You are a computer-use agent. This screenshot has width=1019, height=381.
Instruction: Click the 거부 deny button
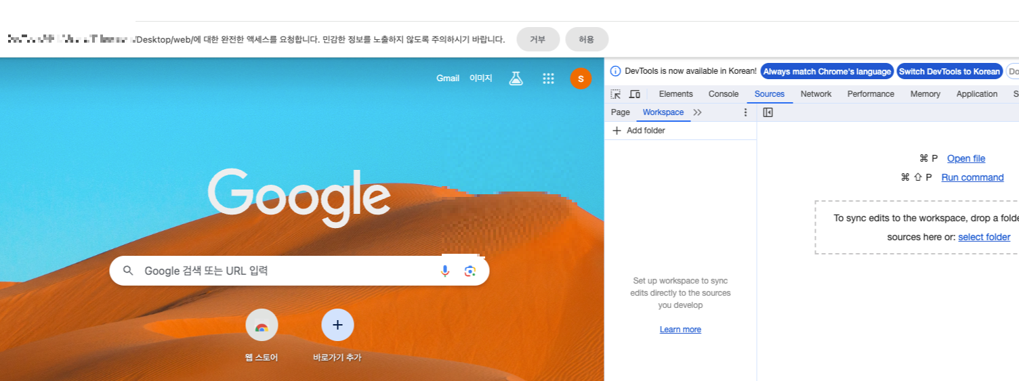coord(538,39)
